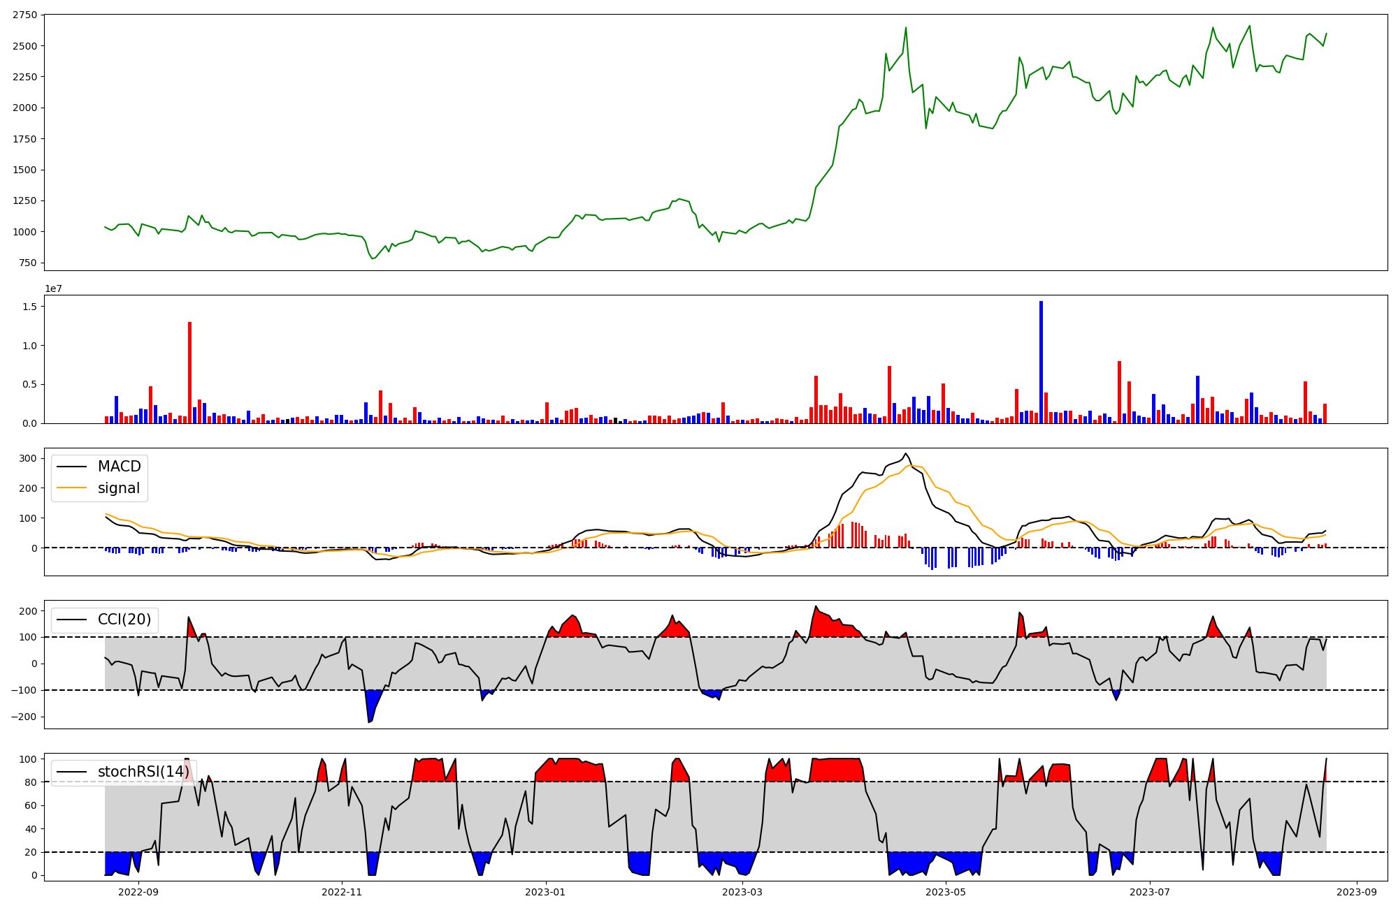Viewport: 1398px width, 908px height.
Task: Click the 300 tick in MACD panel
Action: click(28, 458)
